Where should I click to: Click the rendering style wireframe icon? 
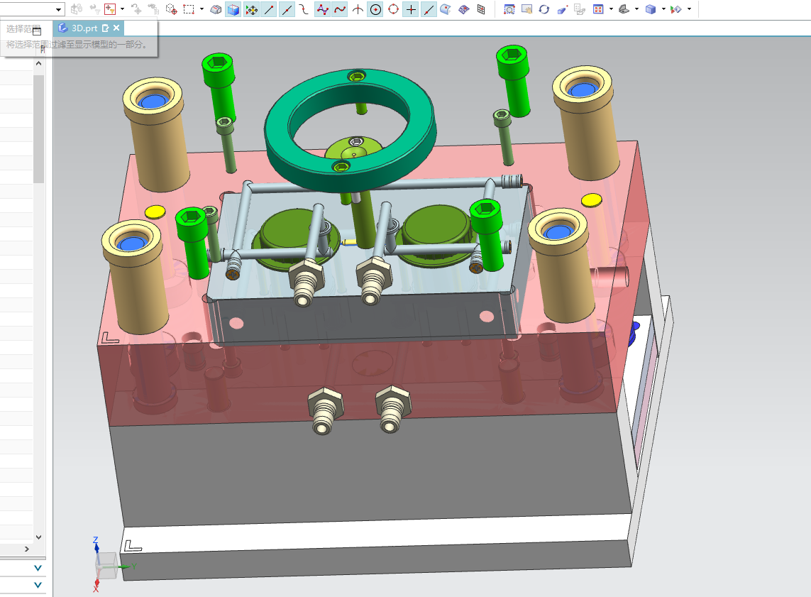point(624,9)
